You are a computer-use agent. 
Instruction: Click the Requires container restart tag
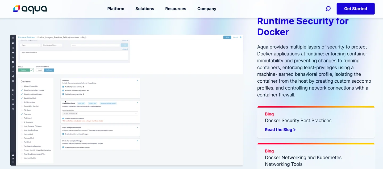(x=108, y=103)
